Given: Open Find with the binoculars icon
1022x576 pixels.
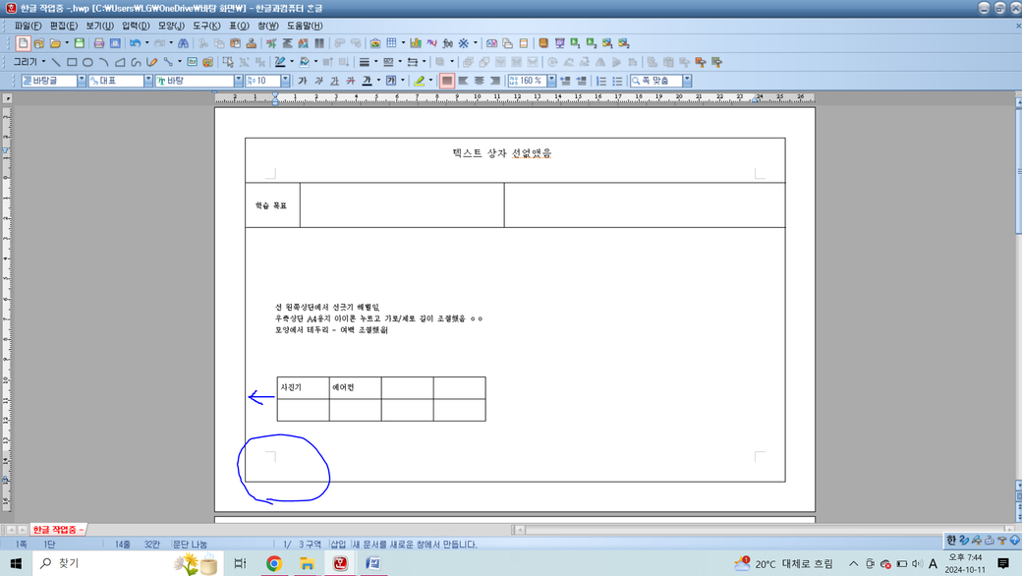Looking at the screenshot, I should [183, 43].
